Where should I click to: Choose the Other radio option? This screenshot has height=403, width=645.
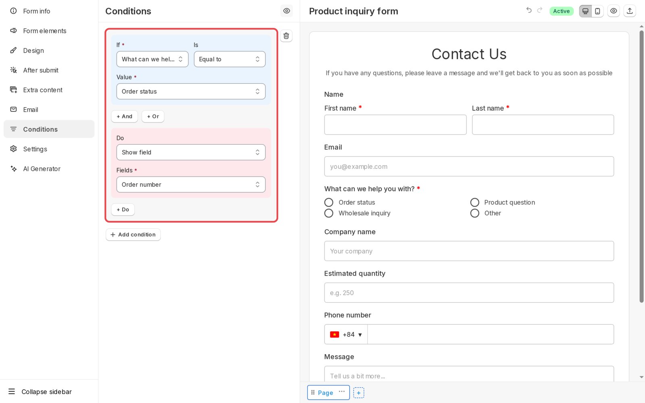point(475,213)
